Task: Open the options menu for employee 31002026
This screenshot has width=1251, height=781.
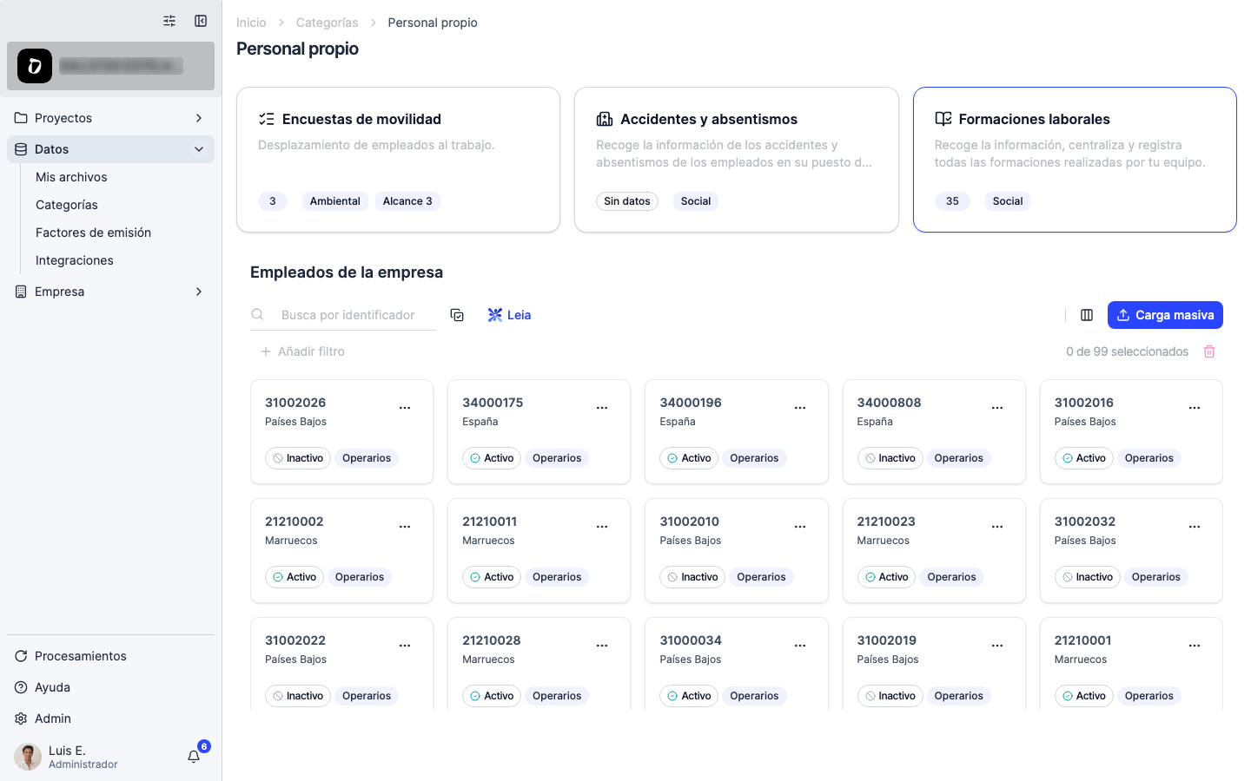Action: tap(405, 408)
